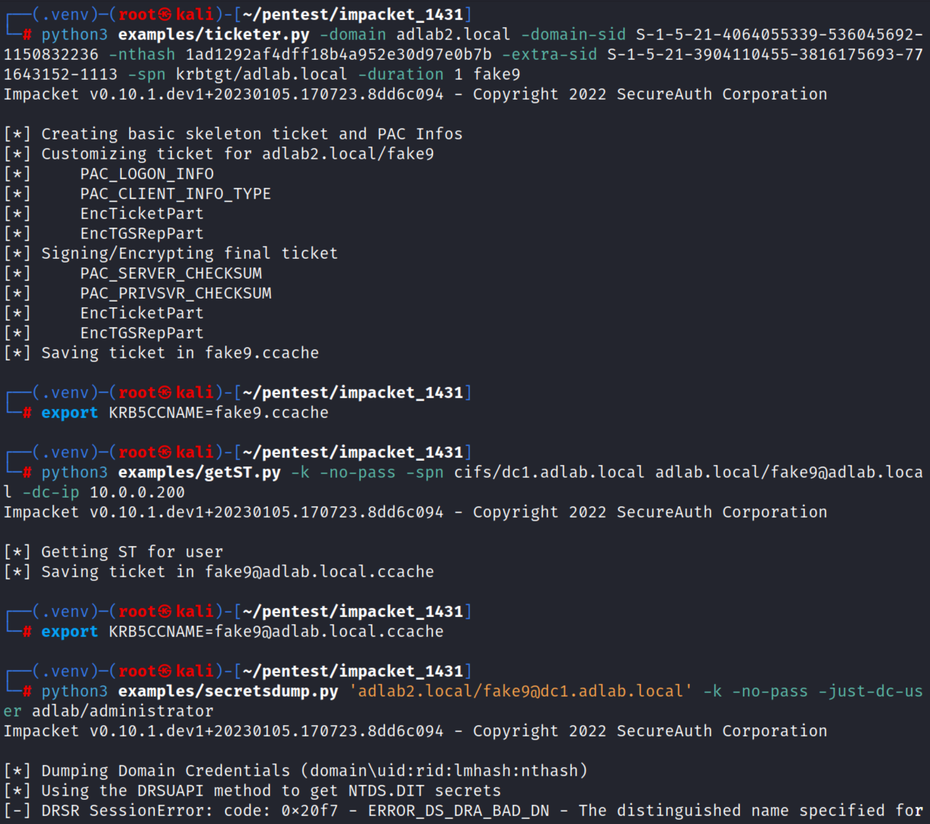Click the examples/secretsdump.py command text
The image size is (930, 824).
click(x=228, y=691)
